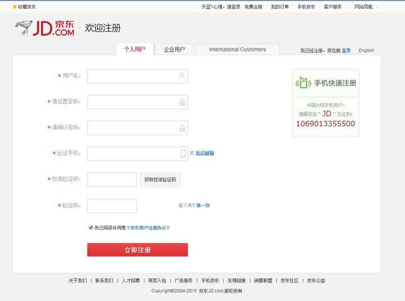This screenshot has height=301, width=405.
Task: Open 广告服务 footer link
Action: pos(183,281)
